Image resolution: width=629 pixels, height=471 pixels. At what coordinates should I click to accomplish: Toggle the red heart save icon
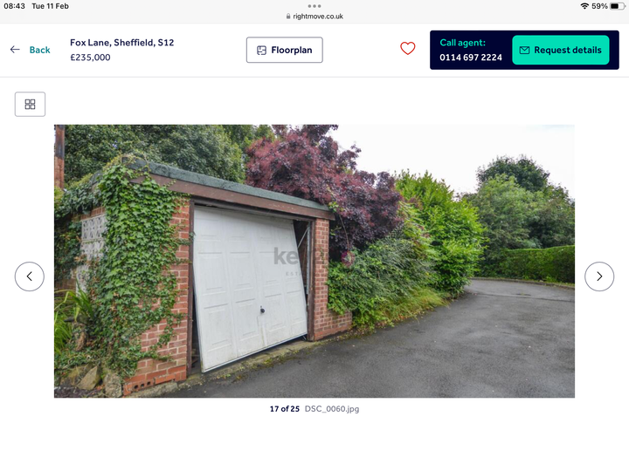408,49
